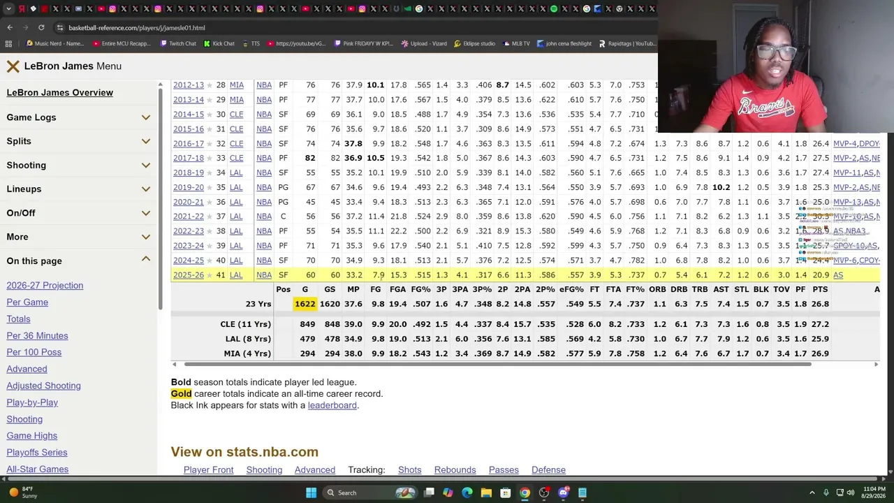
Task: Open OBS Studio from the taskbar
Action: pos(543,493)
